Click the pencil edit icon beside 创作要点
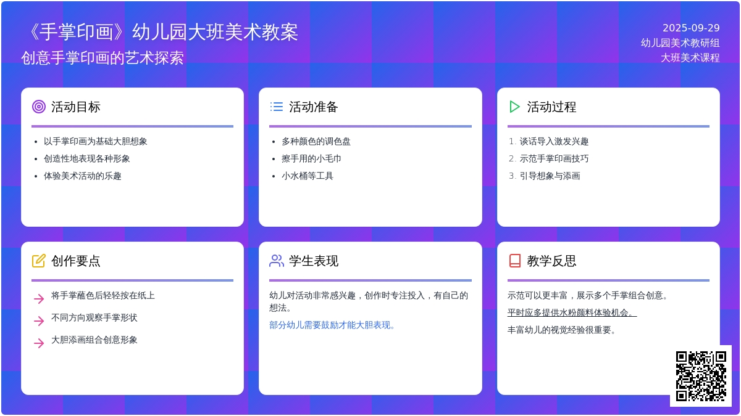The height and width of the screenshot is (416, 741). click(39, 261)
